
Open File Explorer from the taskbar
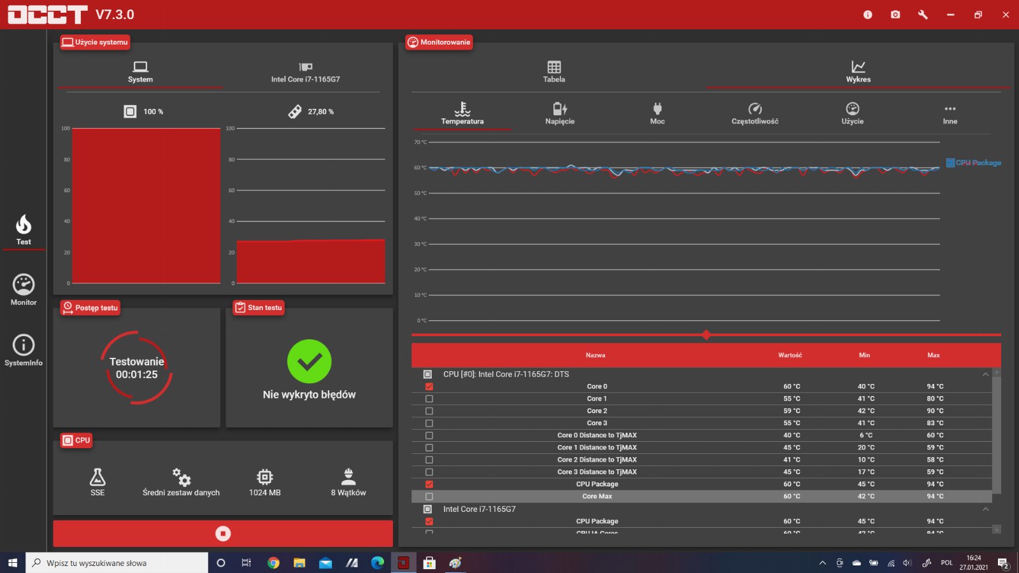(299, 563)
